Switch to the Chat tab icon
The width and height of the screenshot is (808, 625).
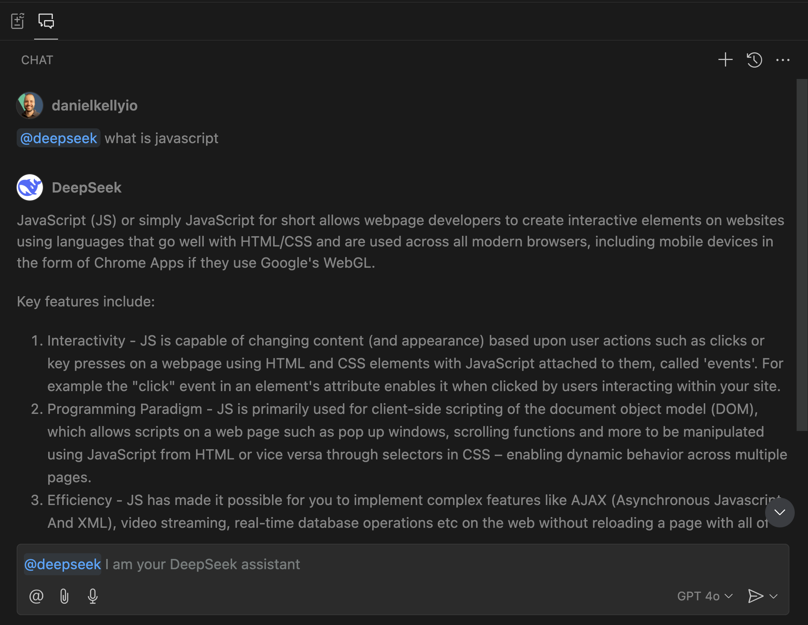click(x=46, y=21)
